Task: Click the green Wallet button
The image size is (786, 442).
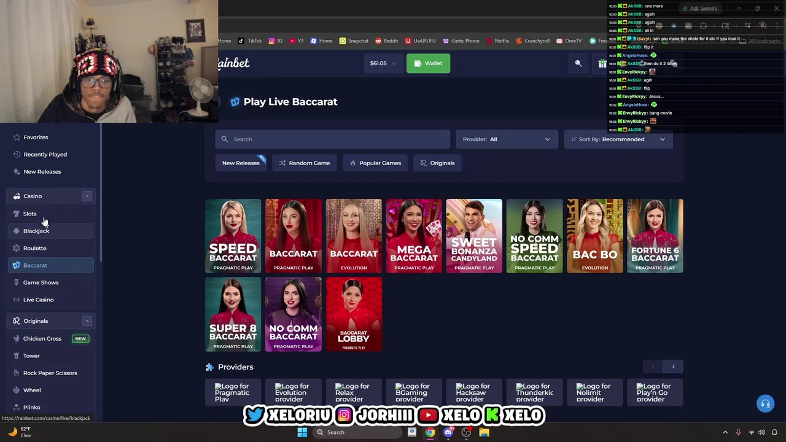Action: tap(428, 63)
